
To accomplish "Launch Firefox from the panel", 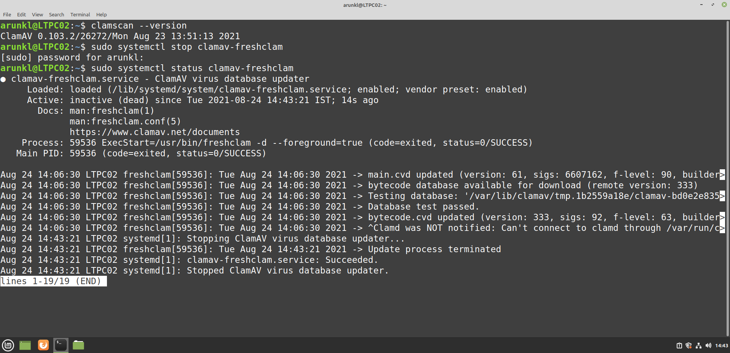I will tap(43, 345).
